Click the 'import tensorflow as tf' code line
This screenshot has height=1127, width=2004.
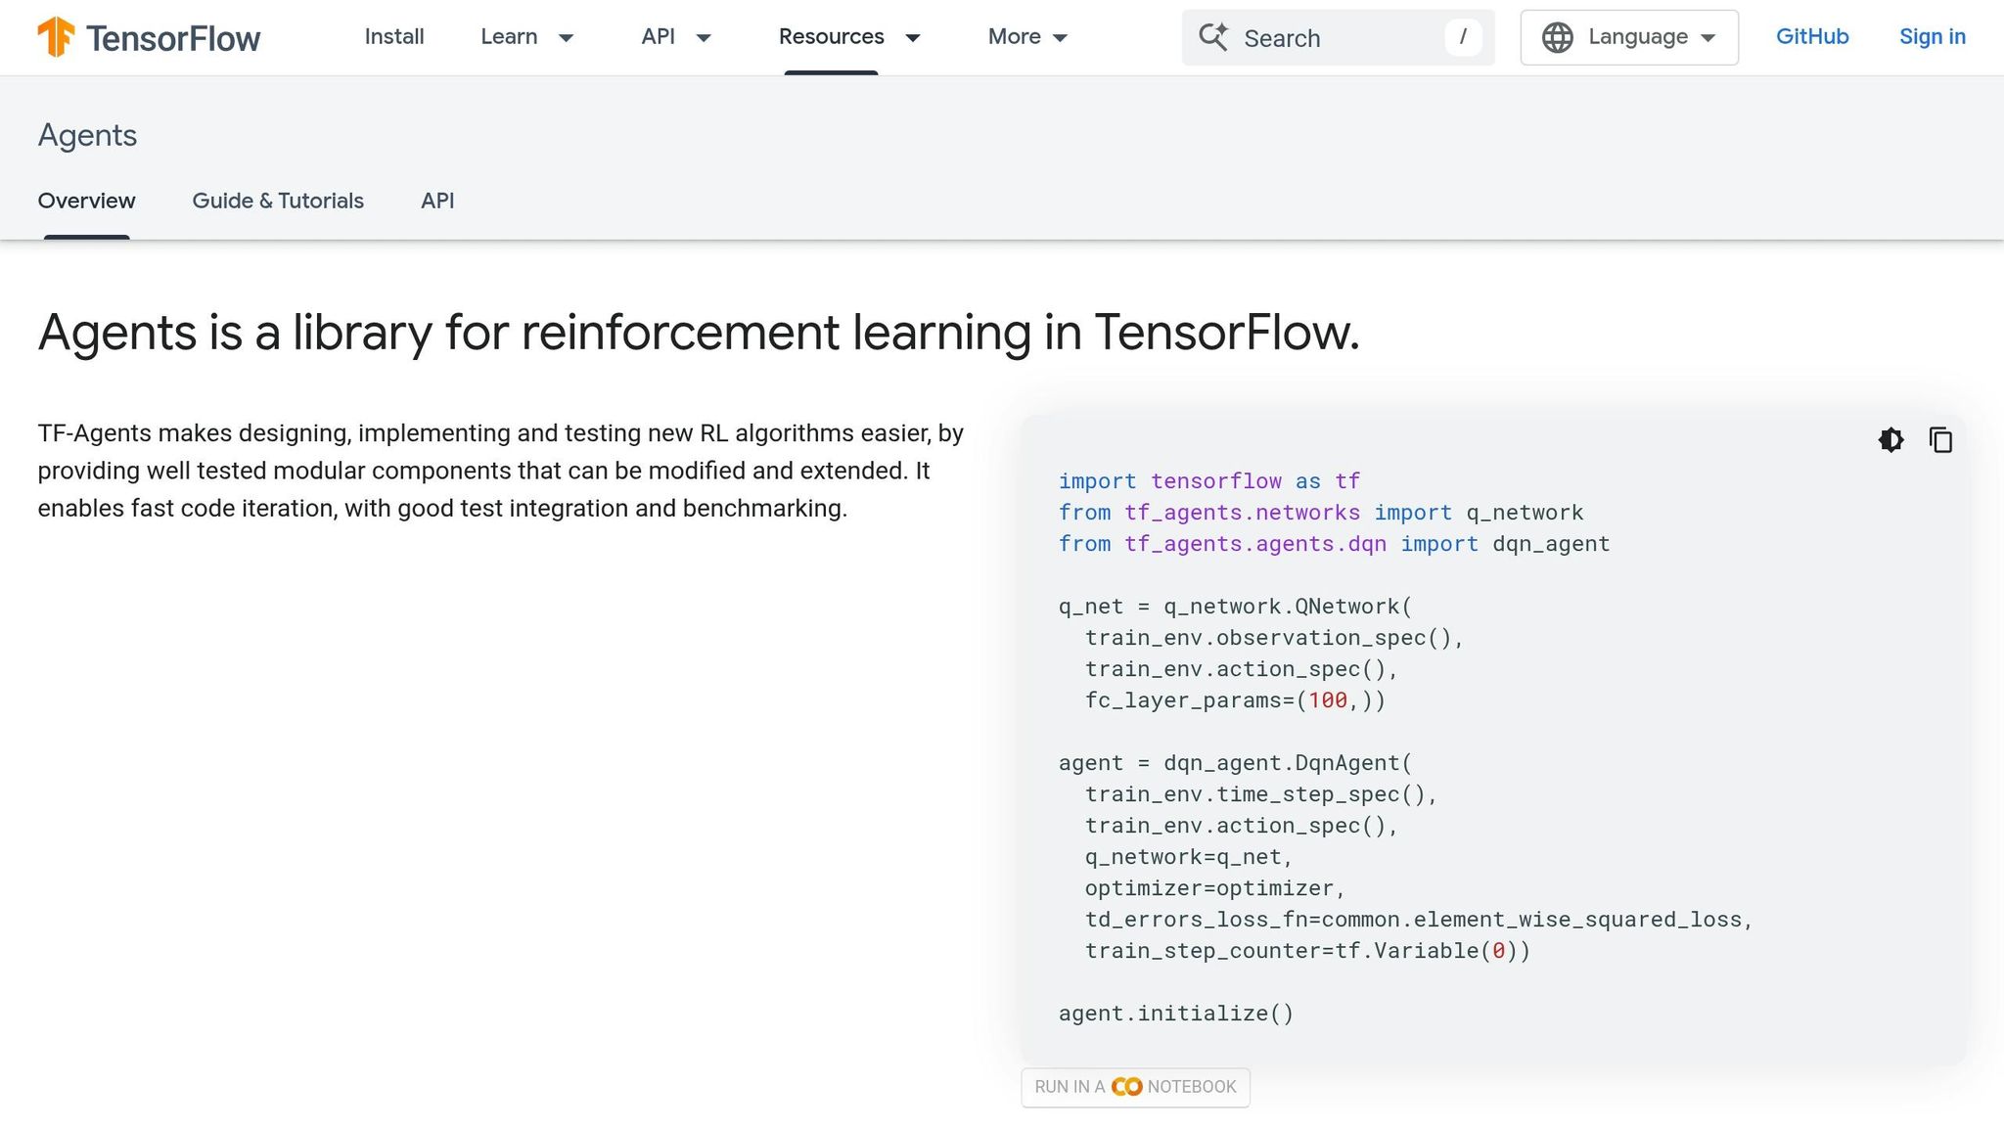point(1209,481)
